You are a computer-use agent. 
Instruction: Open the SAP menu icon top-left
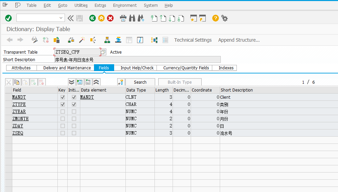[5, 5]
